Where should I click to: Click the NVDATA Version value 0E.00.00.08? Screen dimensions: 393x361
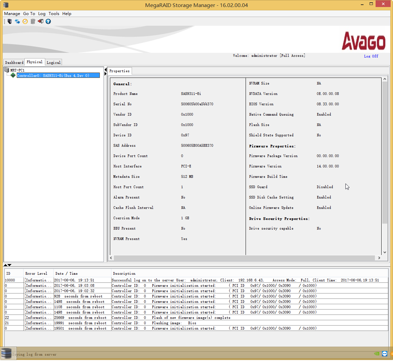pos(328,94)
